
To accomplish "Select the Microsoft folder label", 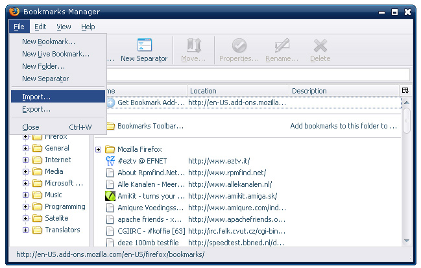I will pyautogui.click(x=64, y=183).
